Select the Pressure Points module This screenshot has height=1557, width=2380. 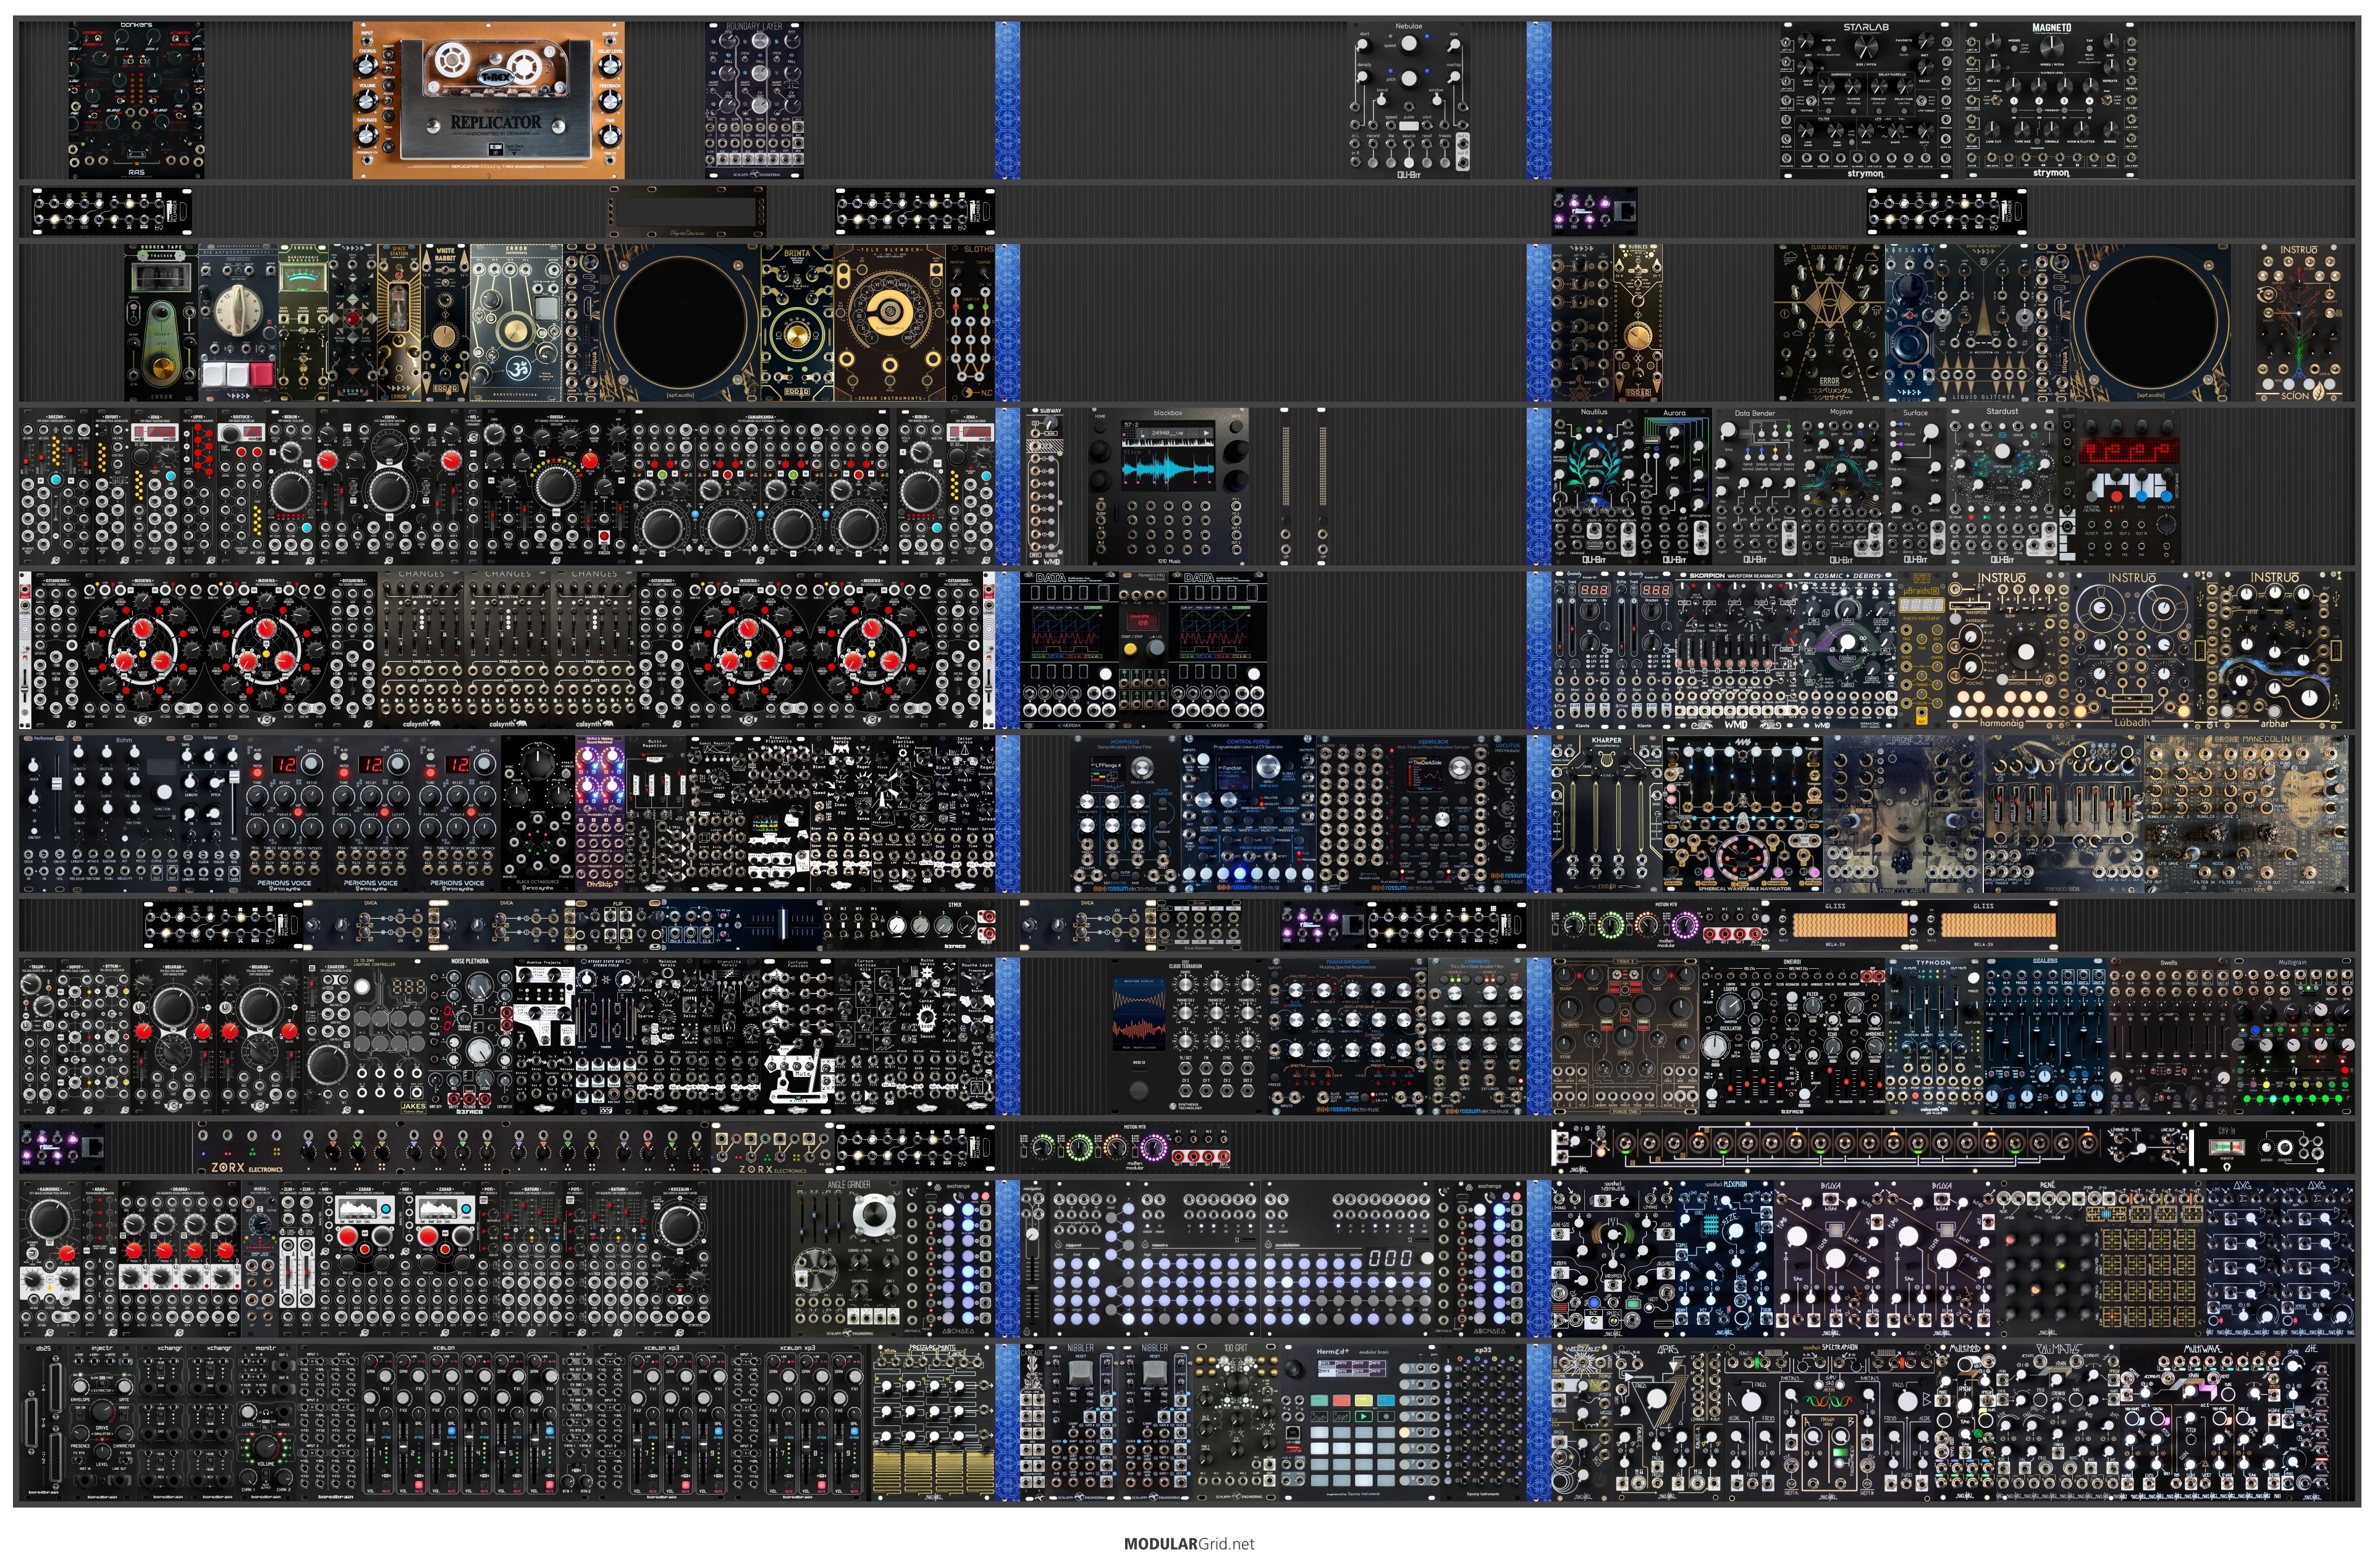tap(932, 1422)
